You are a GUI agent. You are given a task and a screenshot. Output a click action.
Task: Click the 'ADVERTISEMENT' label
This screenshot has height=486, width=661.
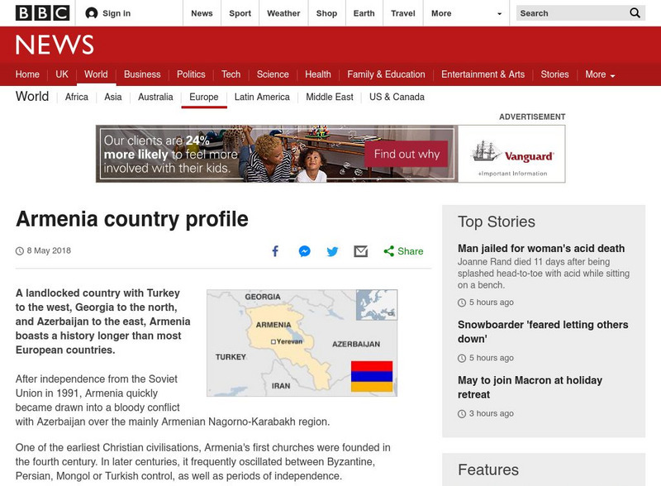coord(532,117)
